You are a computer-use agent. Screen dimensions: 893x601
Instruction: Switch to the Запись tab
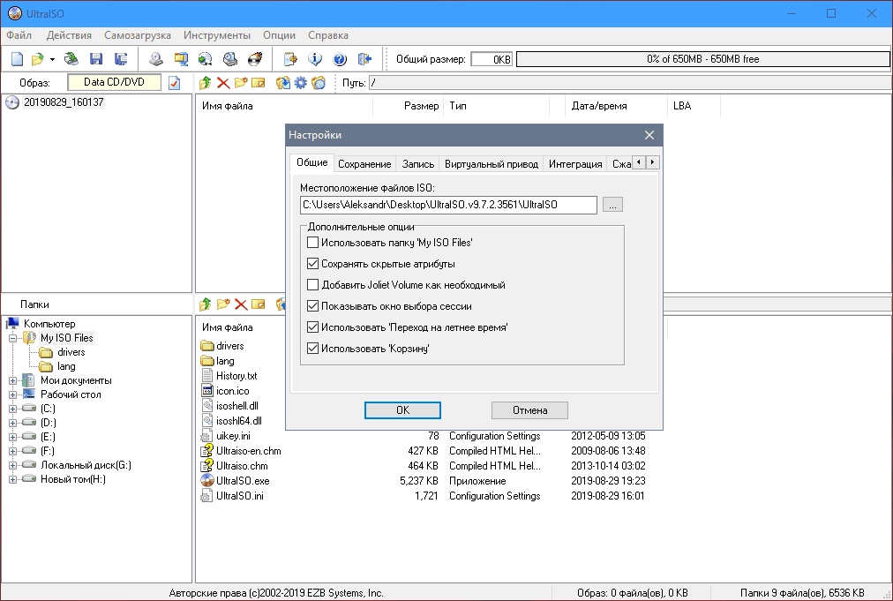tap(418, 164)
